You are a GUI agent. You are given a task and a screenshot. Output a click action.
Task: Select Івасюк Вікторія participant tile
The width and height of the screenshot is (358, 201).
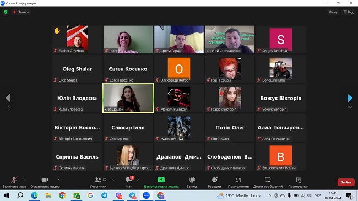[230, 98]
